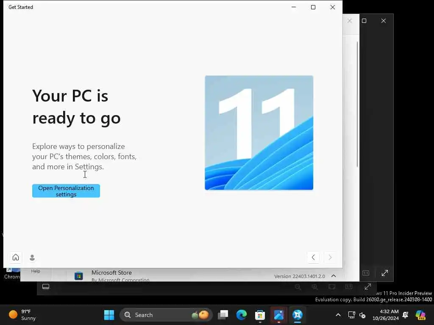Click the taskbar Search box
434x325 pixels.
166,315
